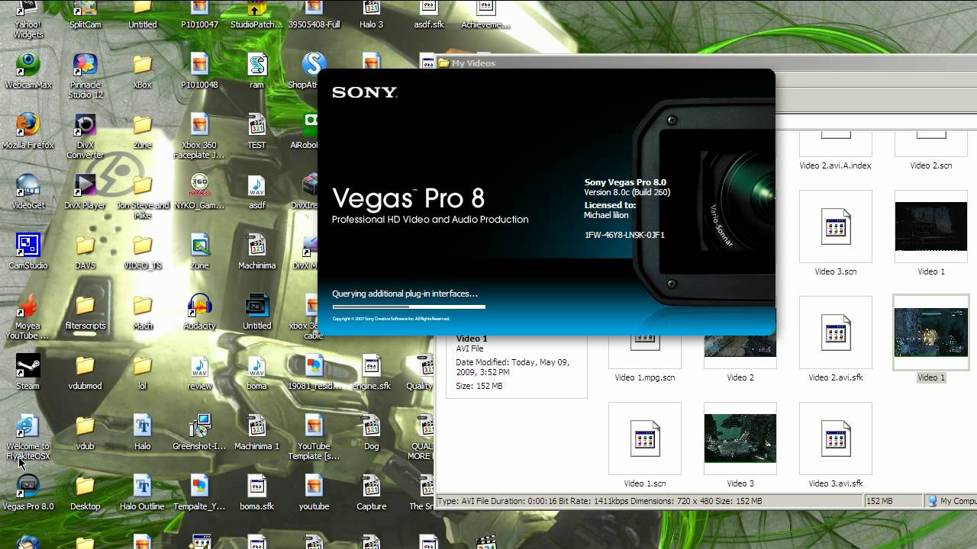The image size is (977, 549).
Task: Select Video 2.avi.sfk in My Videos
Action: click(835, 332)
